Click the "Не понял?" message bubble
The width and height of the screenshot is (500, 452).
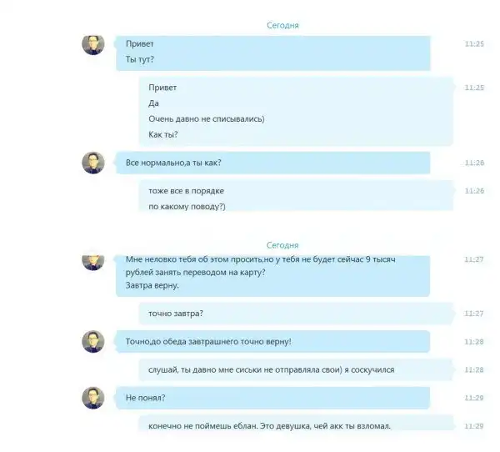pos(273,398)
